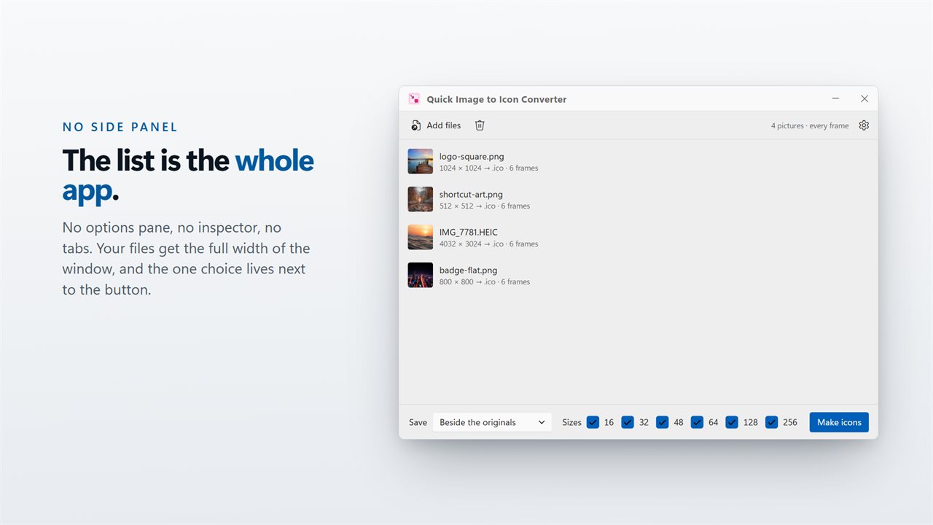Click the logo-square.png file name
The height and width of the screenshot is (525, 933).
coord(472,156)
